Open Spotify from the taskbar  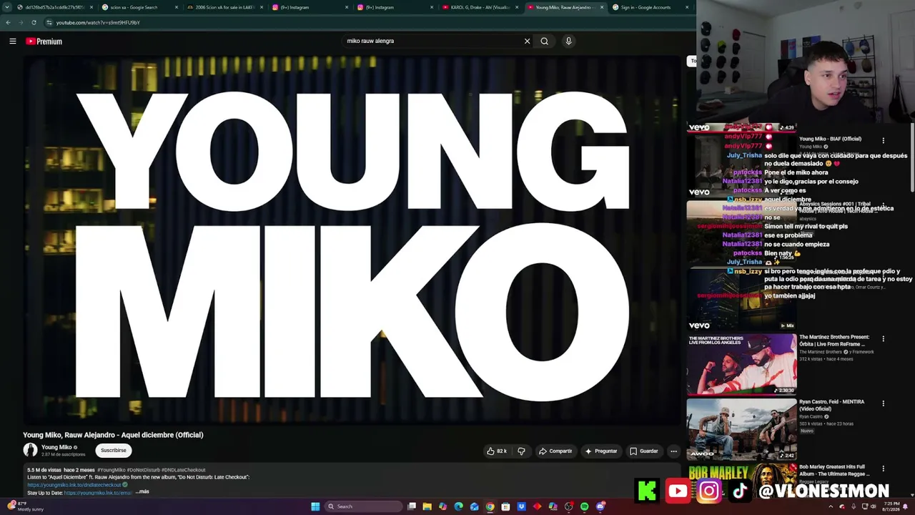pos(584,506)
